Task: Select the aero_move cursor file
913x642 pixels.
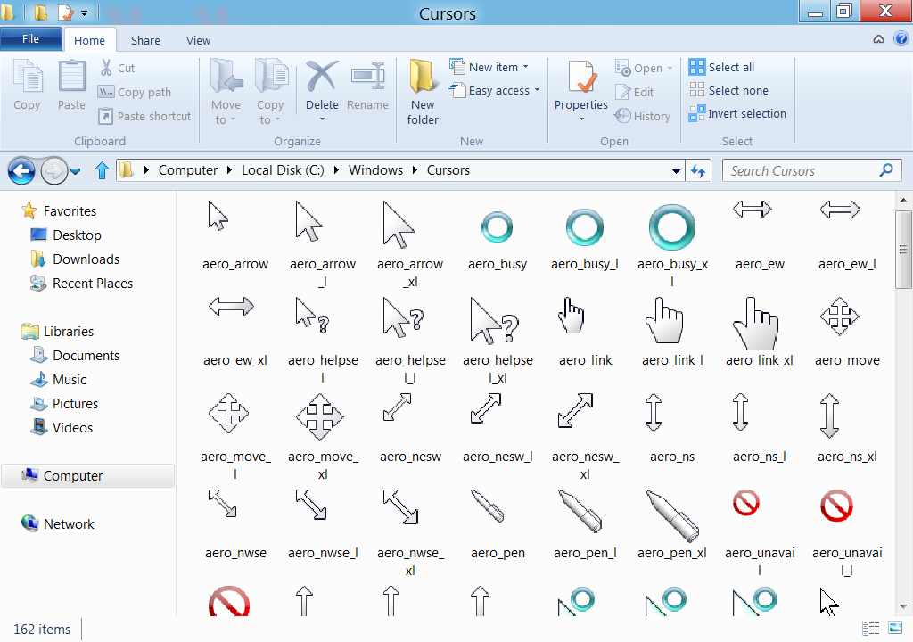Action: coord(847,333)
